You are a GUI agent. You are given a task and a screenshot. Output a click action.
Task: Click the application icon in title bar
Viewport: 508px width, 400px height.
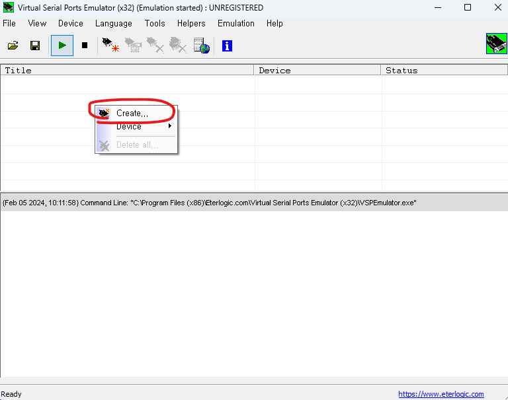pyautogui.click(x=9, y=7)
